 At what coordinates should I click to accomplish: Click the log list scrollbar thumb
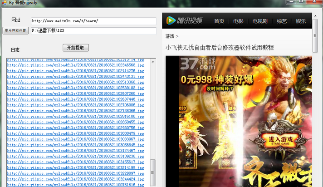152,172
